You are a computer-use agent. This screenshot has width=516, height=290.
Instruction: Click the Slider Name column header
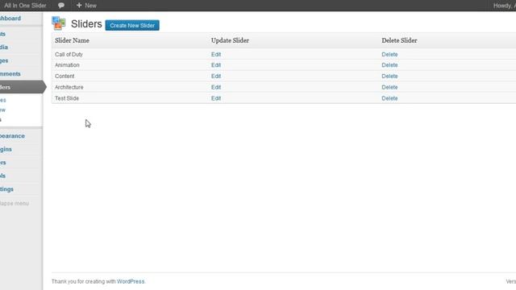click(72, 40)
